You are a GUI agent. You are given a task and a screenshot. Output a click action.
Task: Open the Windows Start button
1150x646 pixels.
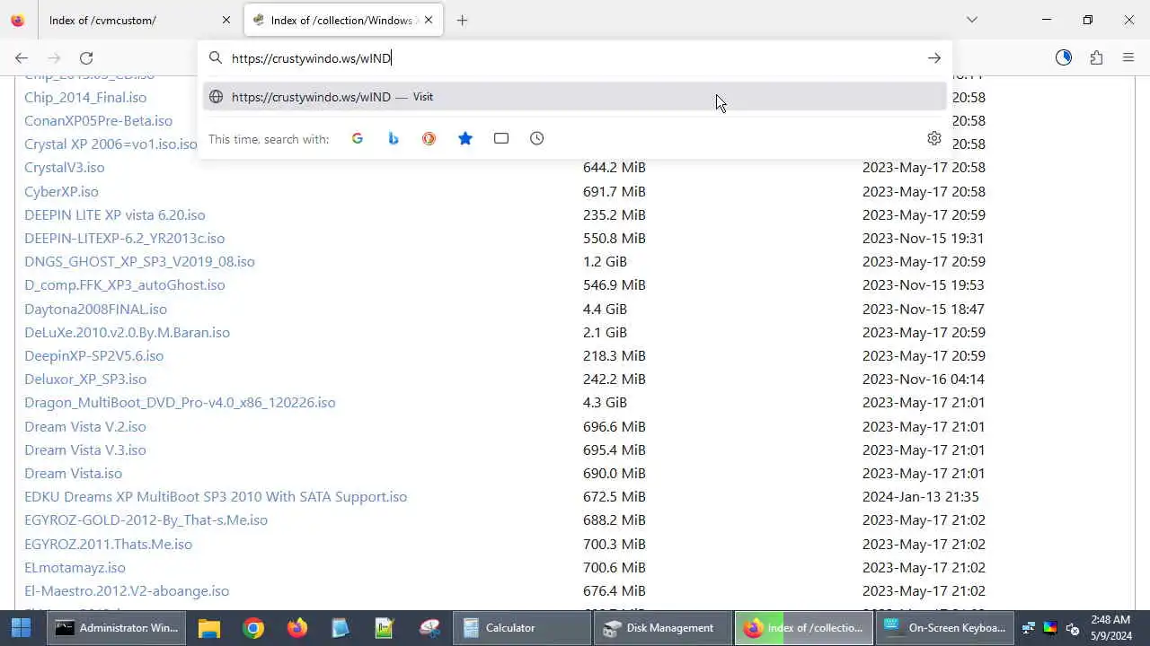coord(22,628)
